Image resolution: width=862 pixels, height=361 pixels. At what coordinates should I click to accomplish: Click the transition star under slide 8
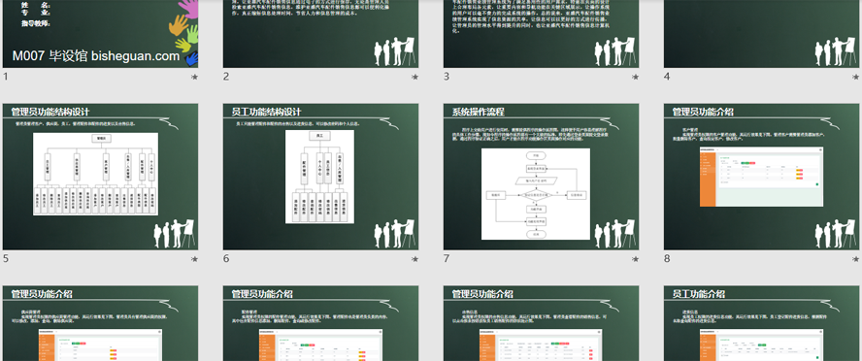tap(856, 259)
